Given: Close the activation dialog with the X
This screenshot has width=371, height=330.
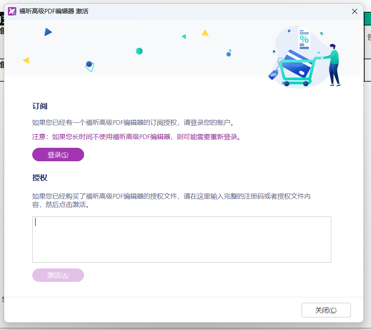Looking at the screenshot, I should (x=355, y=11).
